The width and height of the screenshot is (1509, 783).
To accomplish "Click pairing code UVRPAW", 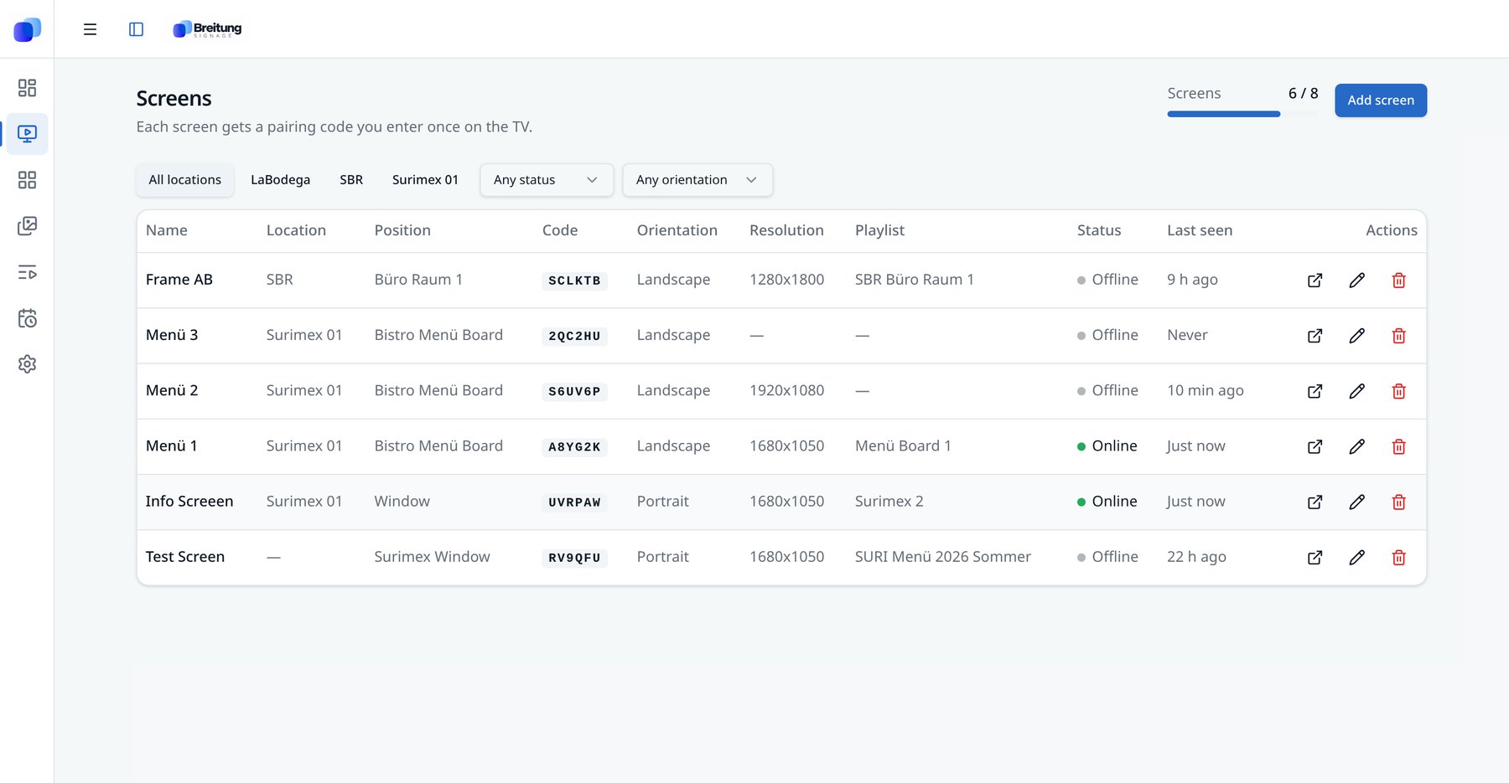I will [574, 502].
